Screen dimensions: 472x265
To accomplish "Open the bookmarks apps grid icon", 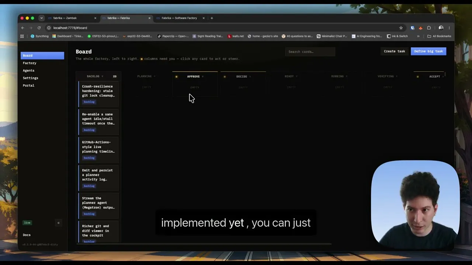I will (22, 36).
